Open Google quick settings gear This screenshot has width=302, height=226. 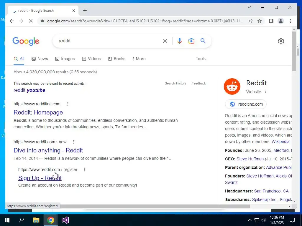281,41
